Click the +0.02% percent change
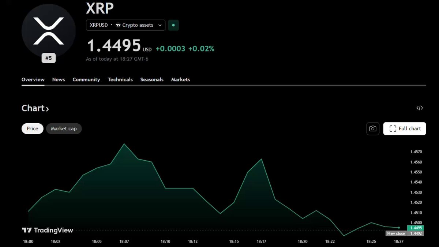This screenshot has height=247, width=439. tap(201, 49)
